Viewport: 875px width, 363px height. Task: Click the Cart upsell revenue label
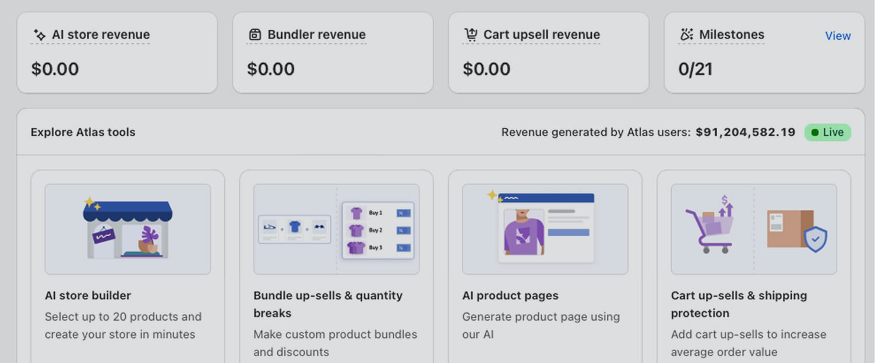pos(542,35)
